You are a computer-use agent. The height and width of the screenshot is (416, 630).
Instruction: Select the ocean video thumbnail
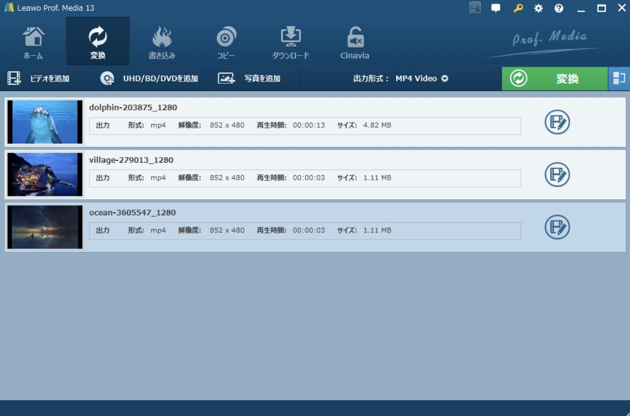pos(45,227)
